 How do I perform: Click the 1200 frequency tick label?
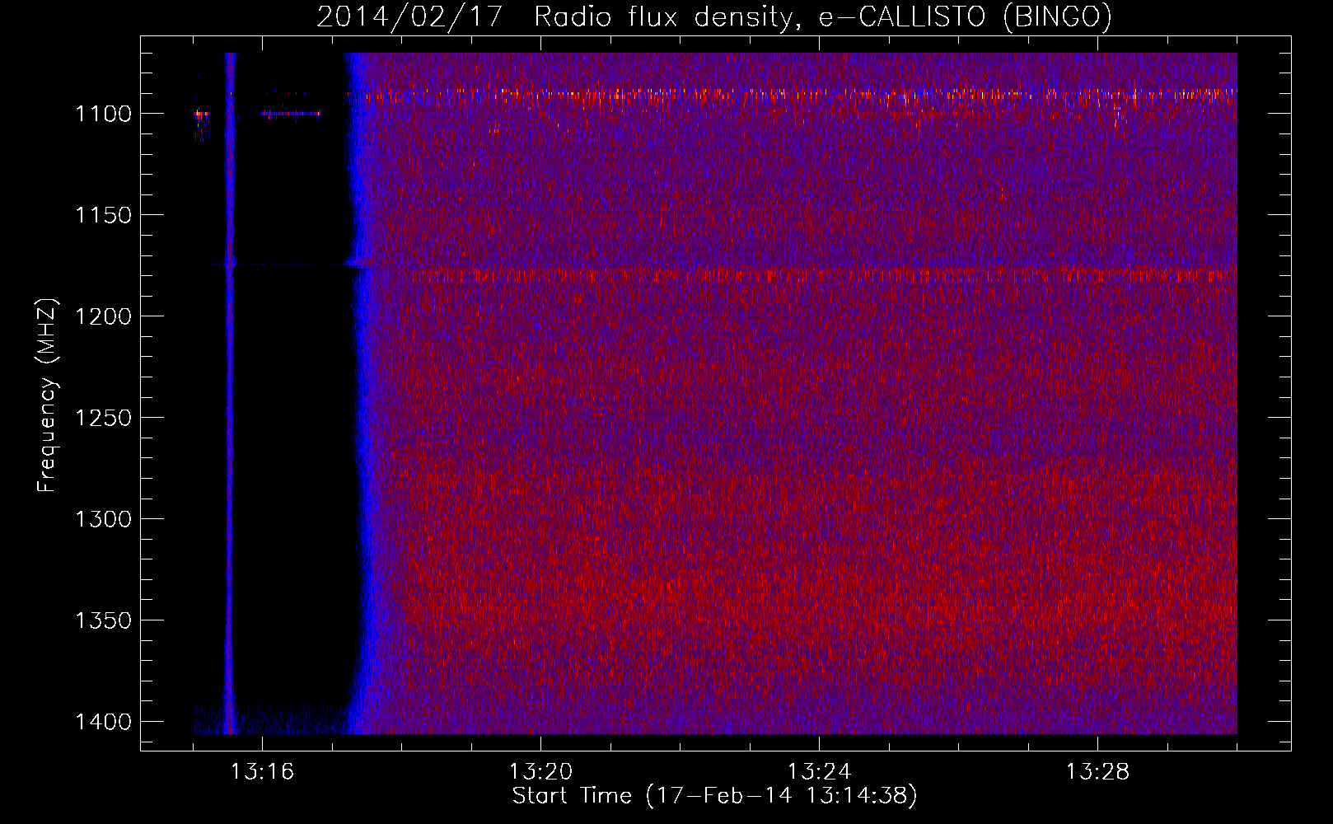click(104, 316)
